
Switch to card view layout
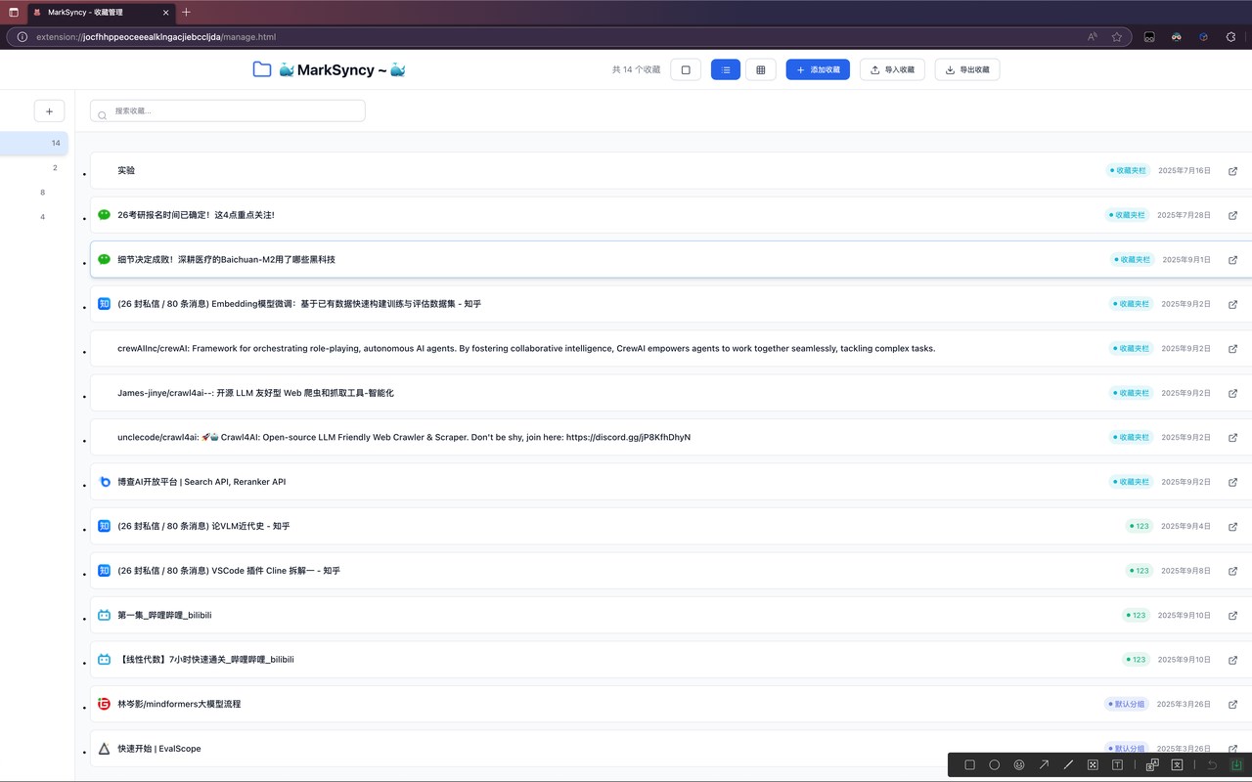686,70
